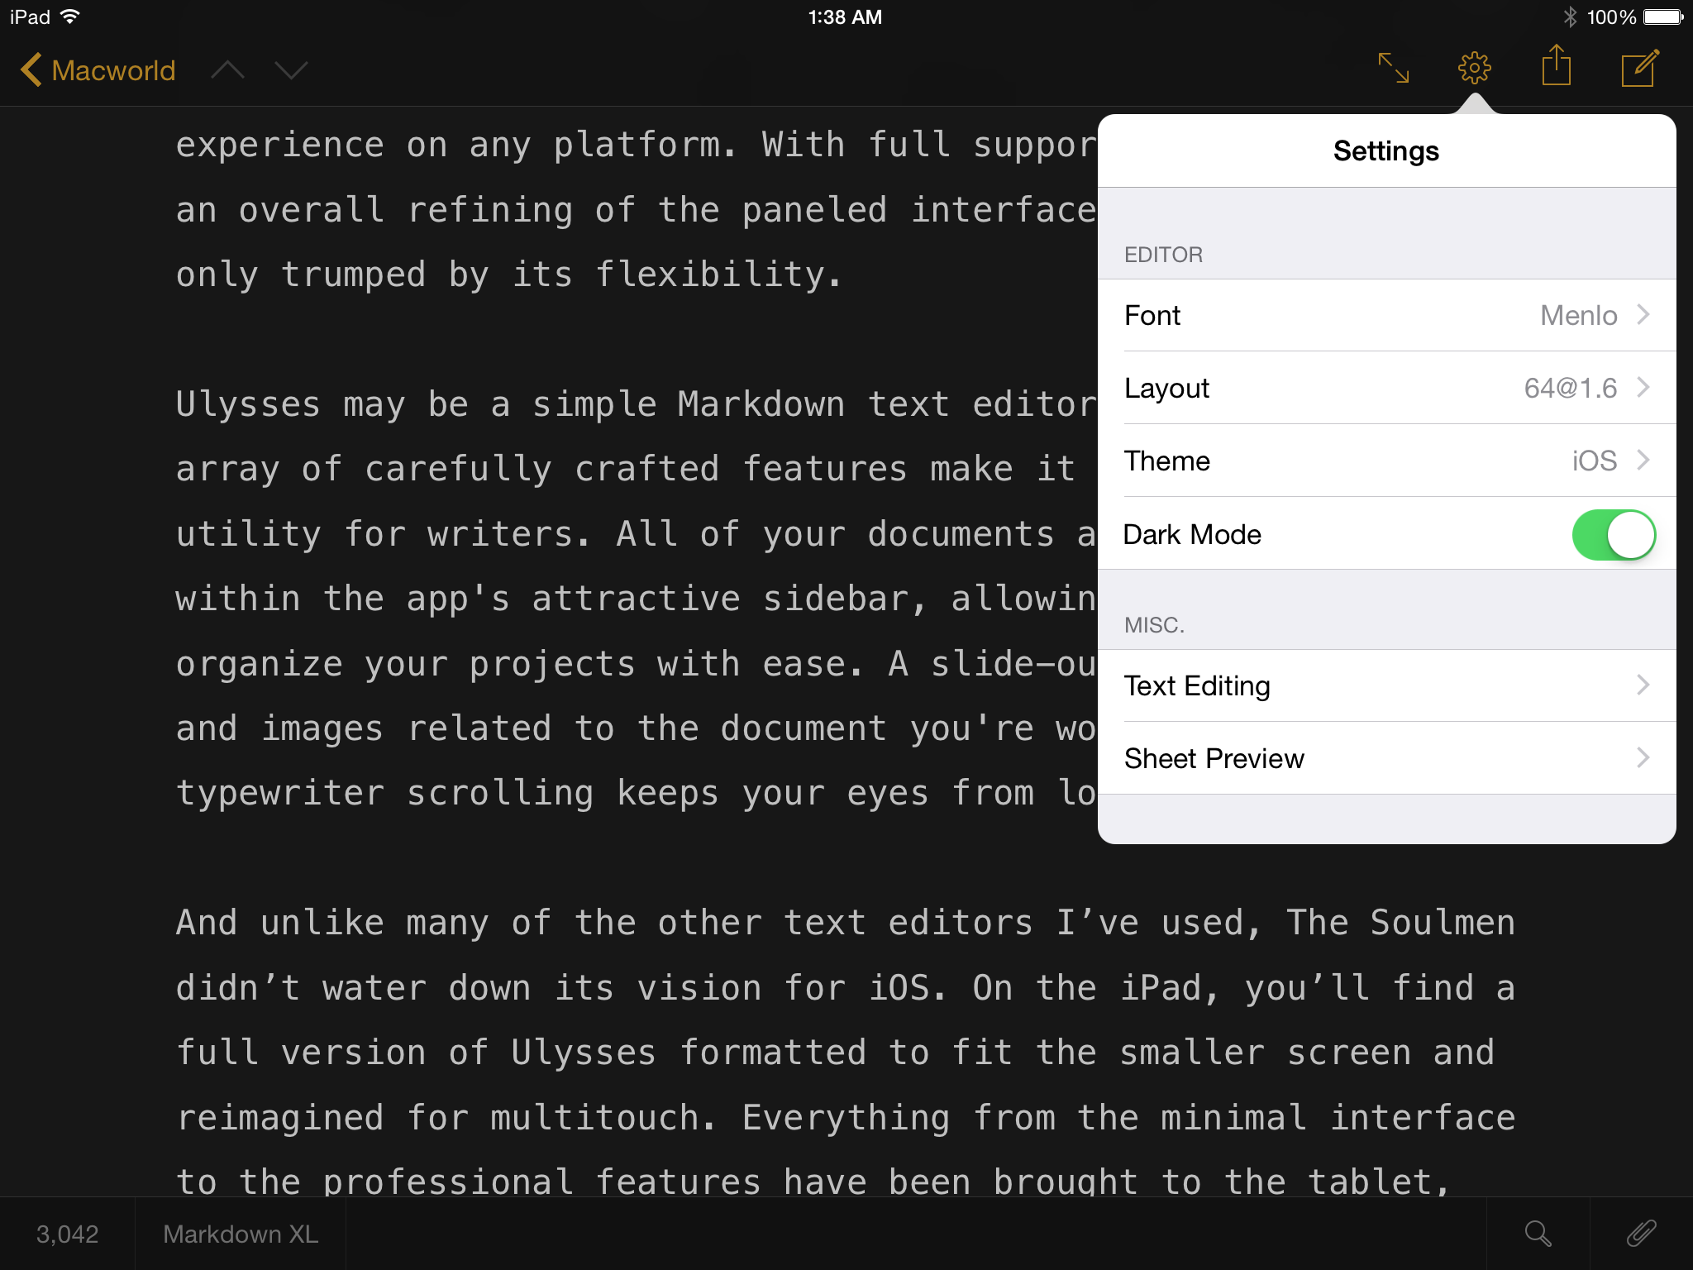Open the Search icon at bottom bar
Image resolution: width=1693 pixels, height=1270 pixels.
(x=1537, y=1234)
